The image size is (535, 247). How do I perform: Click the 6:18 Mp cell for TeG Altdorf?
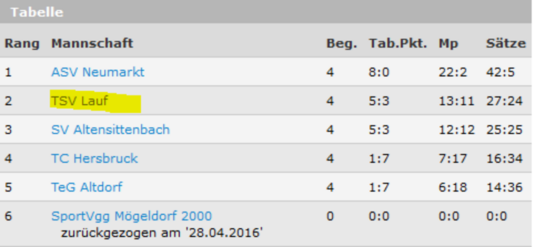[x=453, y=187]
